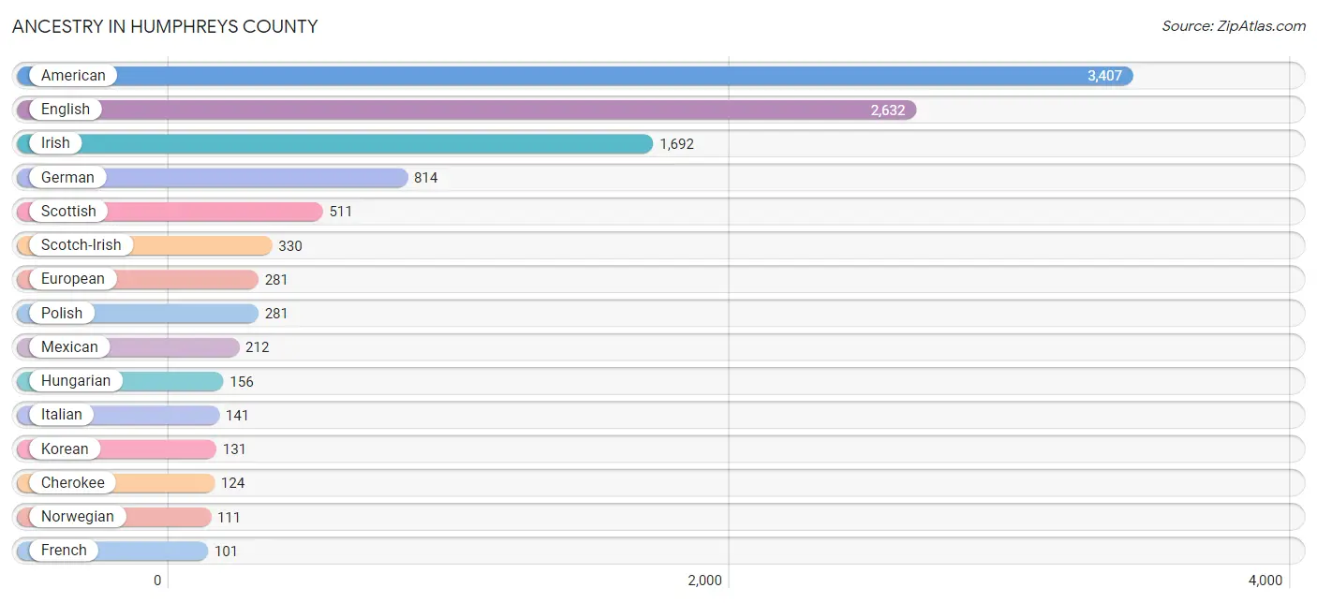Click the chart title 'Ancestry in Humphreys County'

(165, 26)
